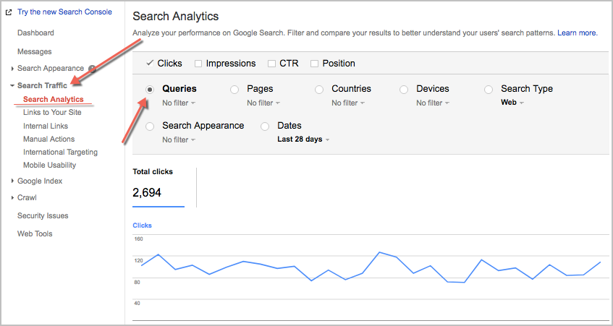
Task: Enable the Impressions checkbox
Action: (x=198, y=64)
